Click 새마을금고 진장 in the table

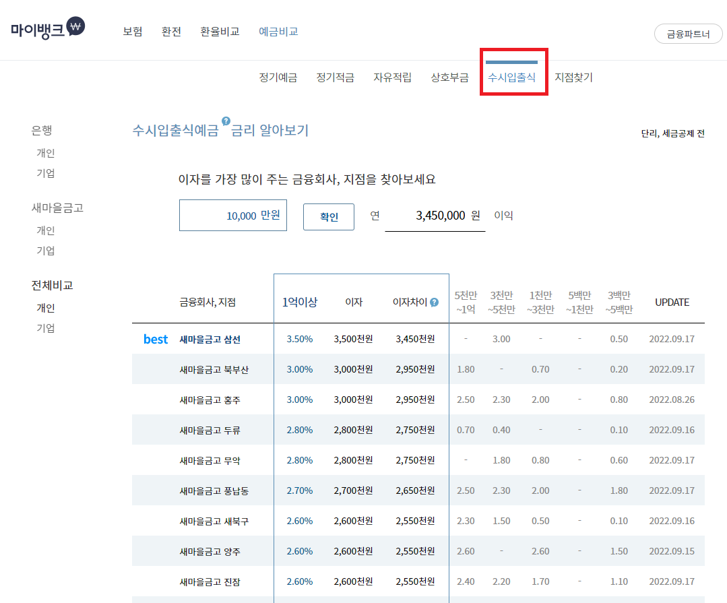pos(210,581)
